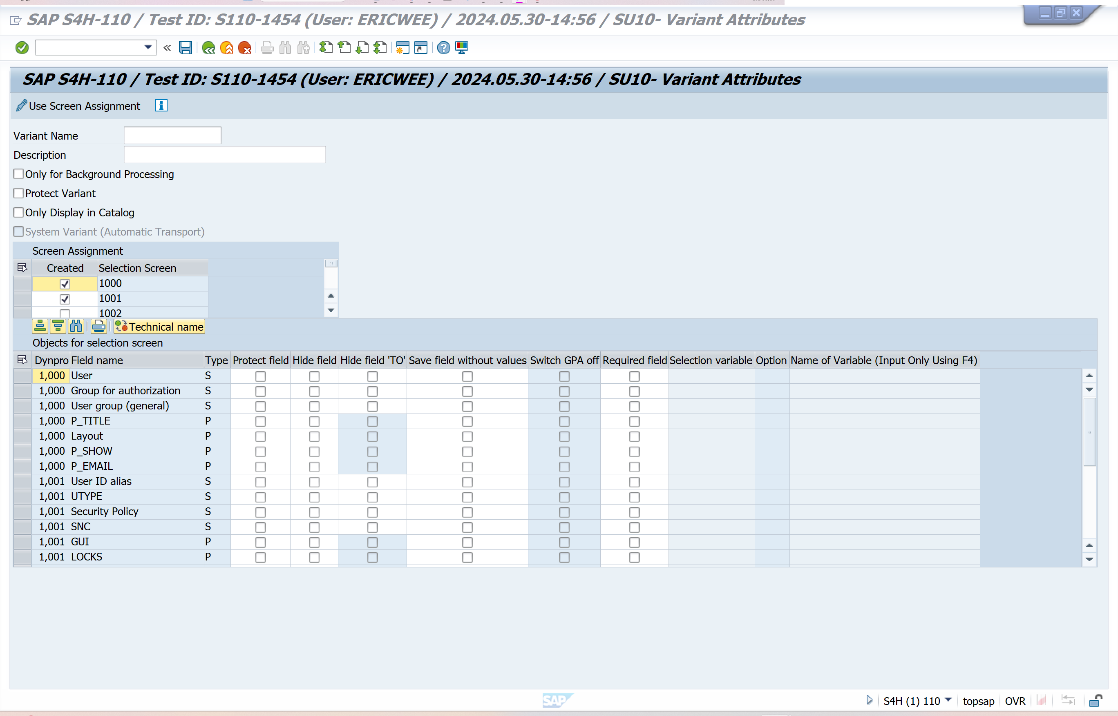Click the objects table vertical scrollbar thumb
The height and width of the screenshot is (716, 1118).
point(1089,432)
